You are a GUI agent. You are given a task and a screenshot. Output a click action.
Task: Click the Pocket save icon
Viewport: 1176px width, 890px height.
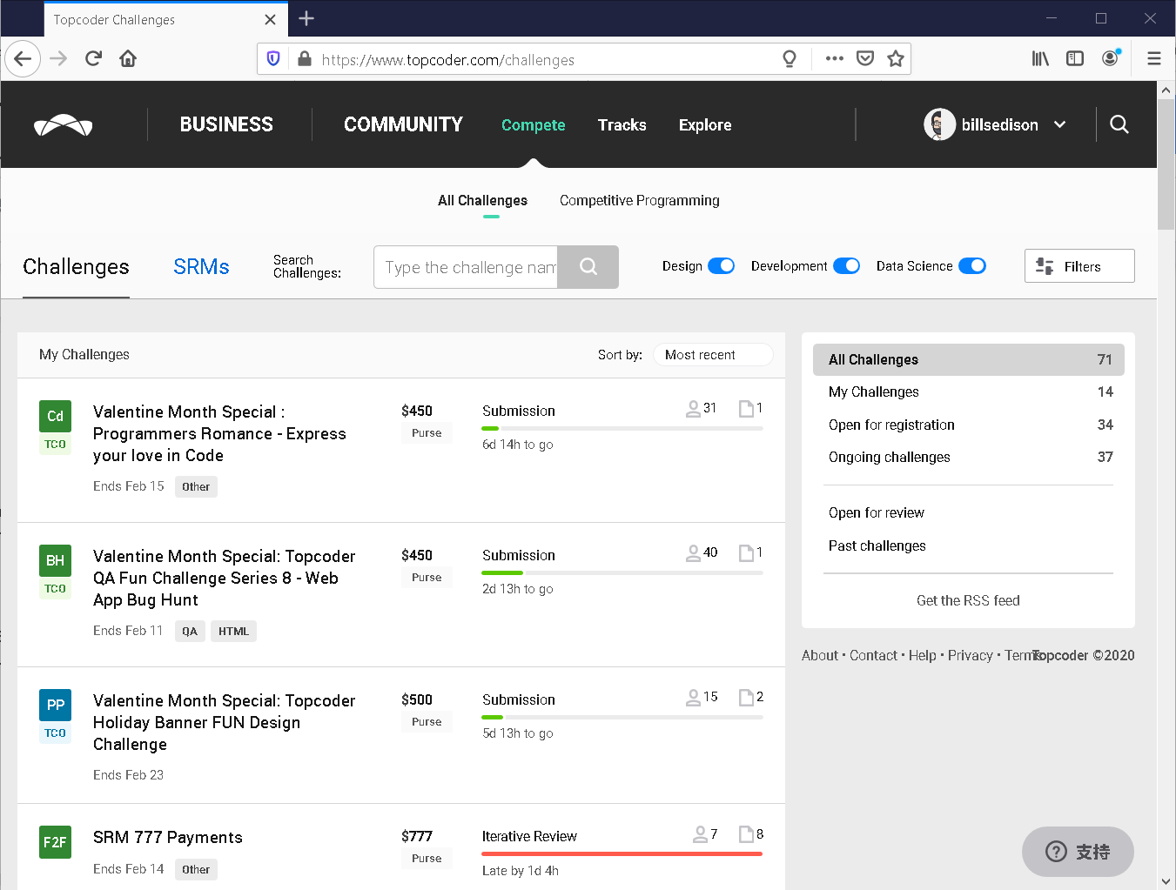pos(865,59)
